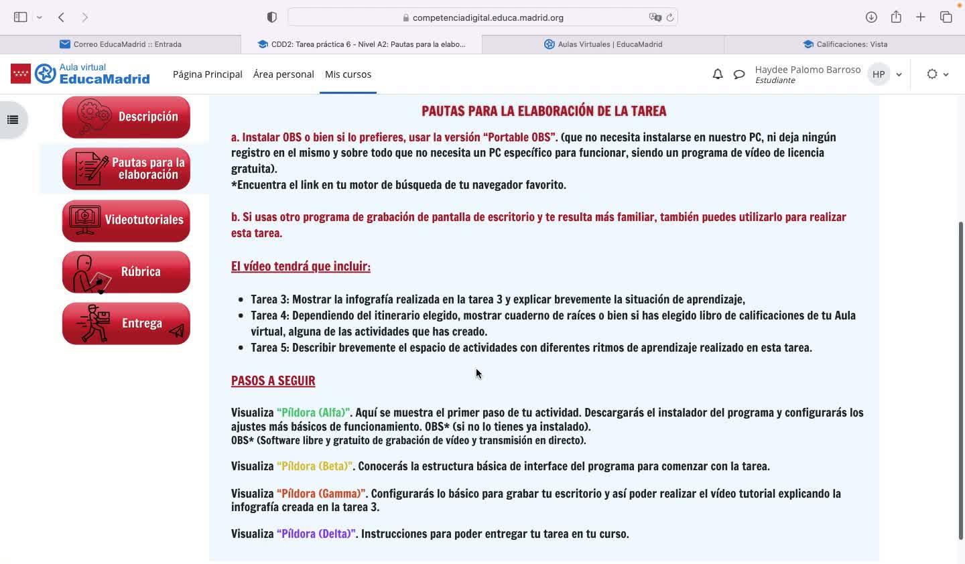Viewport: 965px width, 564px height.
Task: Go to Página Principal
Action: point(208,74)
